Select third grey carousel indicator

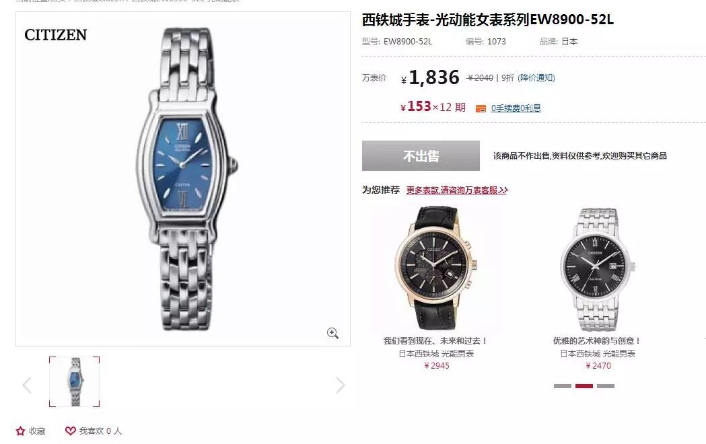pyautogui.click(x=606, y=386)
